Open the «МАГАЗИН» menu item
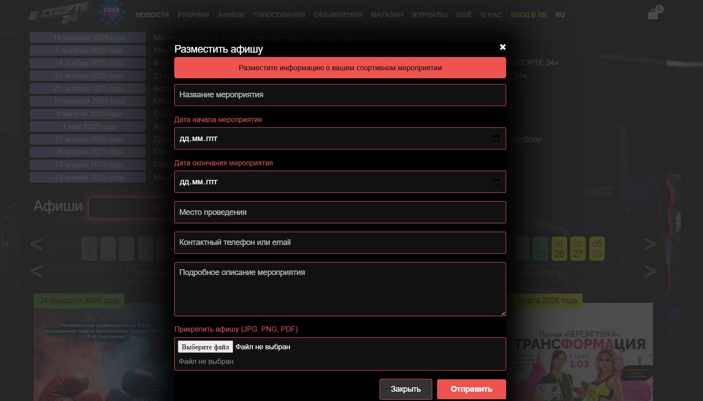 pyautogui.click(x=387, y=15)
